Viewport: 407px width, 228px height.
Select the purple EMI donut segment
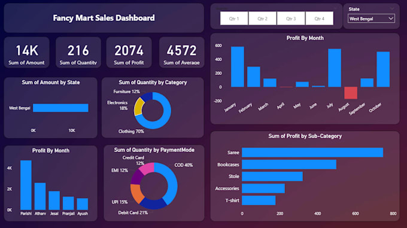pyautogui.click(x=136, y=177)
